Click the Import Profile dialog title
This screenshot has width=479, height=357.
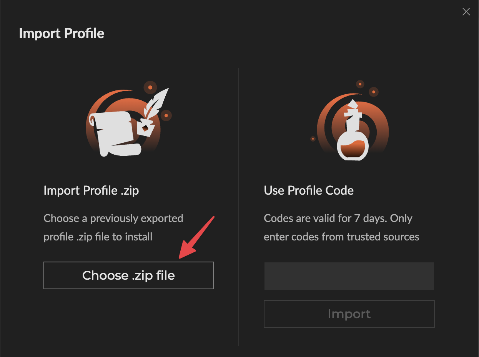tap(62, 33)
